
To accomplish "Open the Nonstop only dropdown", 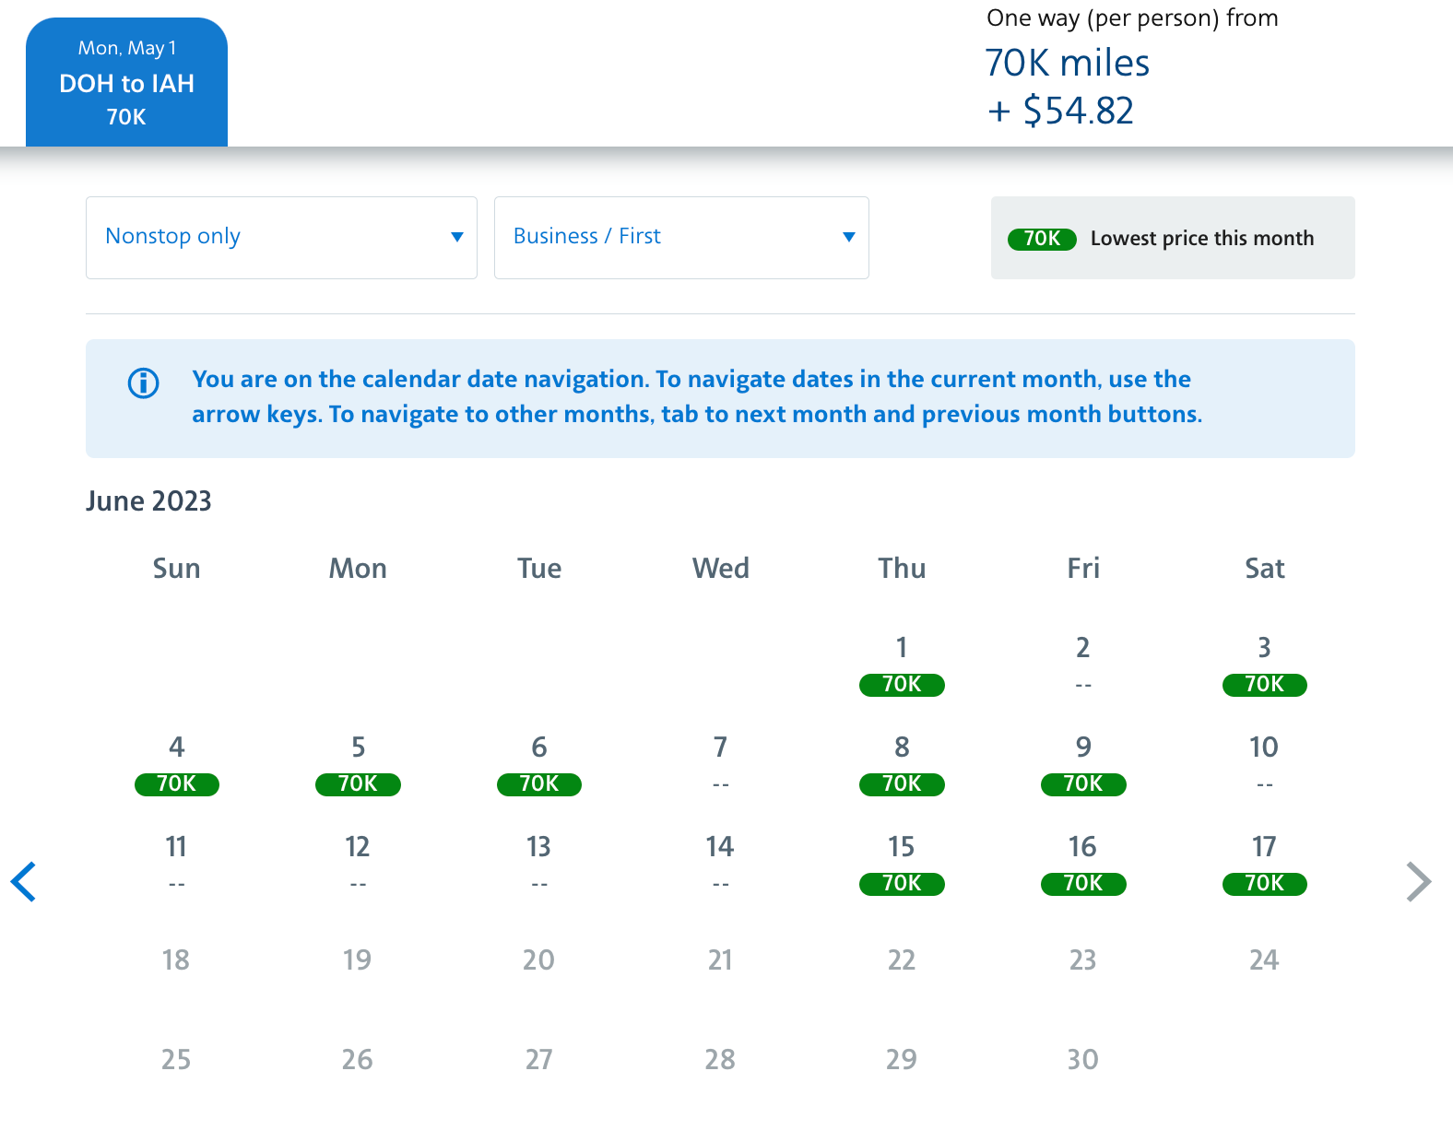I will 281,237.
